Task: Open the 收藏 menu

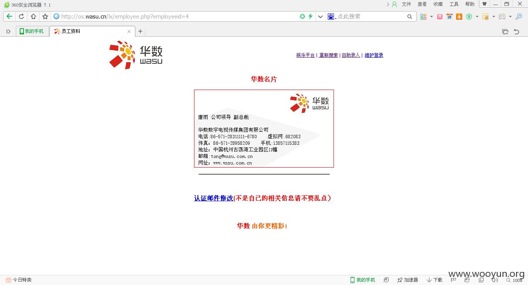Action: point(438,4)
